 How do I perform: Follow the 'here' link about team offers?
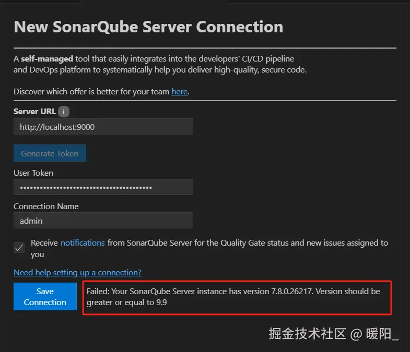(x=179, y=92)
